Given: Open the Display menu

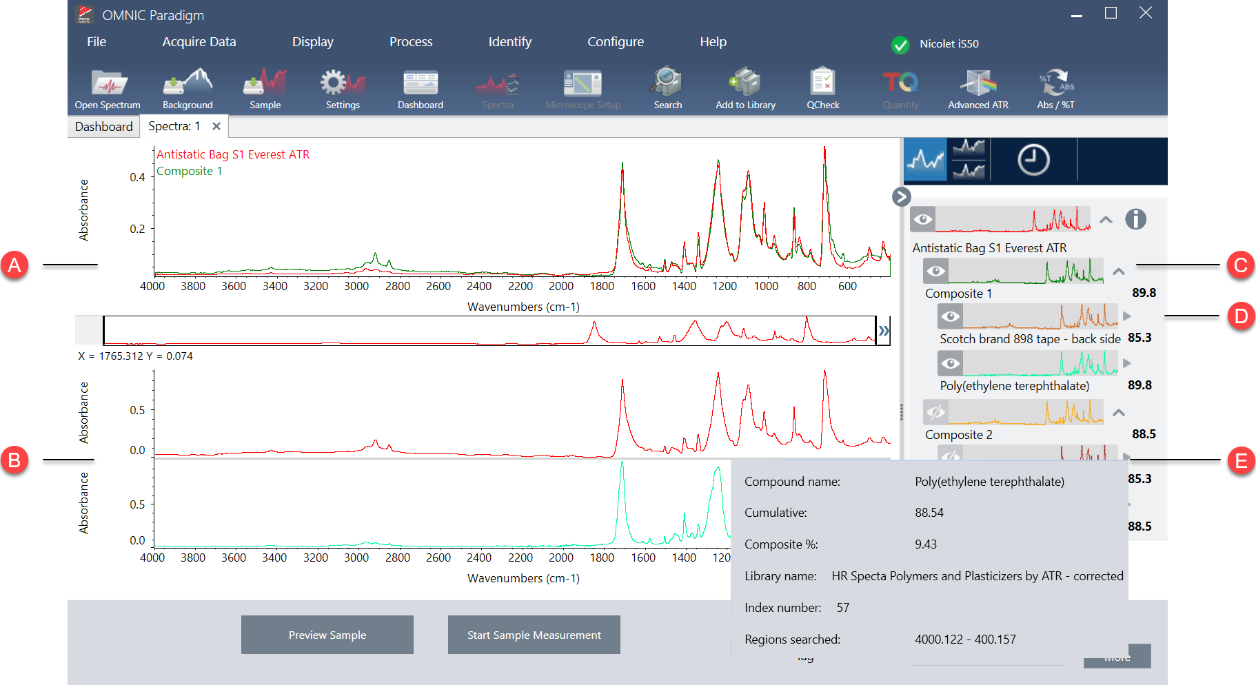Looking at the screenshot, I should click(313, 42).
